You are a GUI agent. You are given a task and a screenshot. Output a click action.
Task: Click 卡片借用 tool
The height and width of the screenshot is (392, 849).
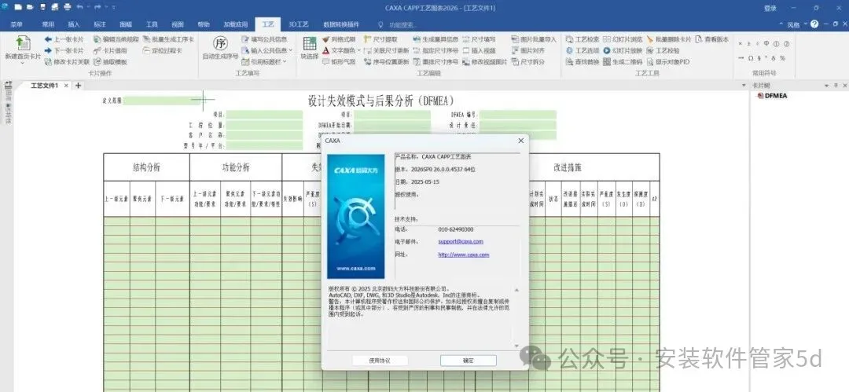coord(111,50)
